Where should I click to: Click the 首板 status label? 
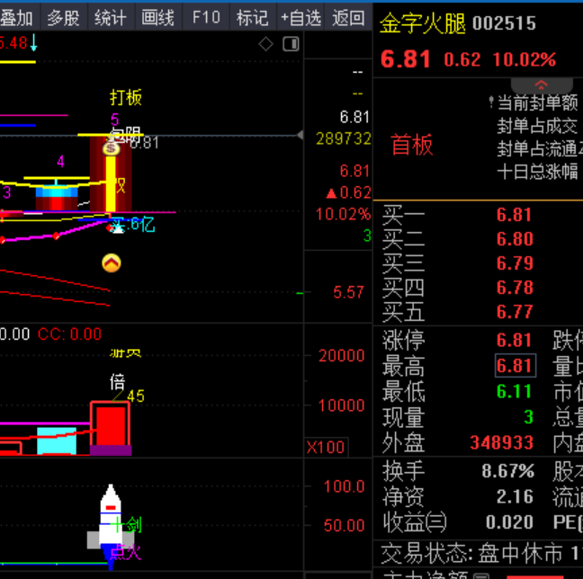pyautogui.click(x=412, y=144)
